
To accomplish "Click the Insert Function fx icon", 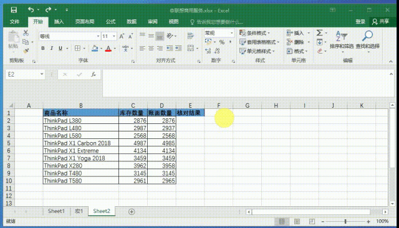I will tap(94, 74).
